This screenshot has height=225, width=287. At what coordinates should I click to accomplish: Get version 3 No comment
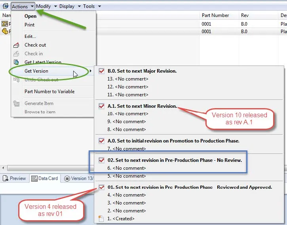point(126,203)
